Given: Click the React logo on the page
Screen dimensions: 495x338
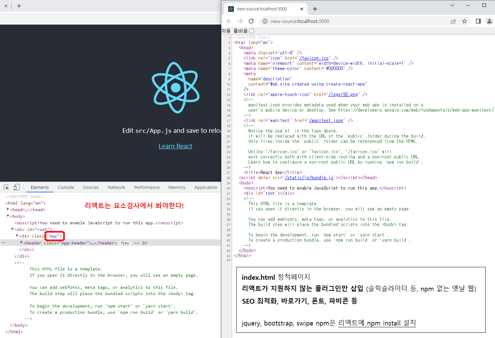Looking at the screenshot, I should pyautogui.click(x=176, y=88).
